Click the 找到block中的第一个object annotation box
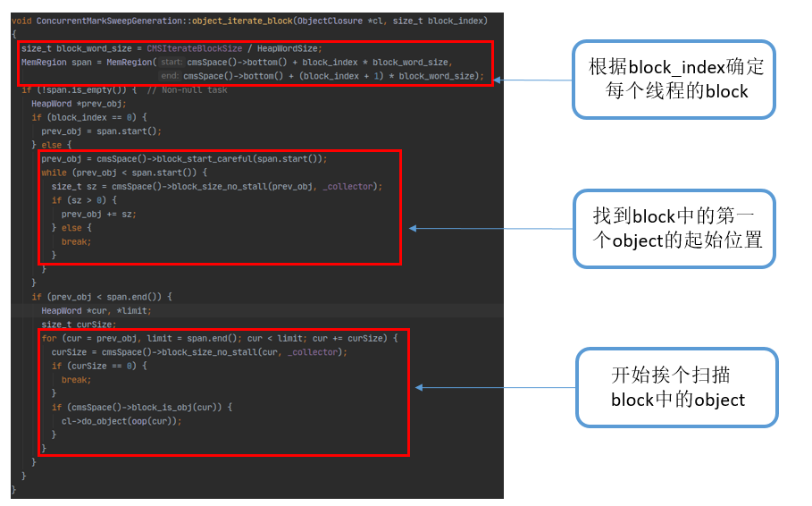 [674, 229]
